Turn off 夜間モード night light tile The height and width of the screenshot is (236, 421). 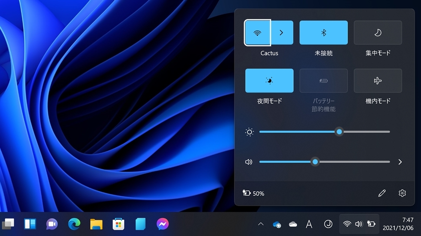tap(269, 81)
